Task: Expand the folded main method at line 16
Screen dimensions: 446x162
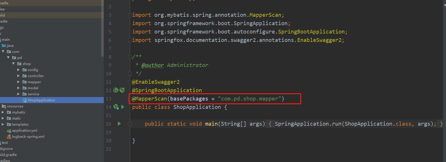Action: pyautogui.click(x=130, y=124)
